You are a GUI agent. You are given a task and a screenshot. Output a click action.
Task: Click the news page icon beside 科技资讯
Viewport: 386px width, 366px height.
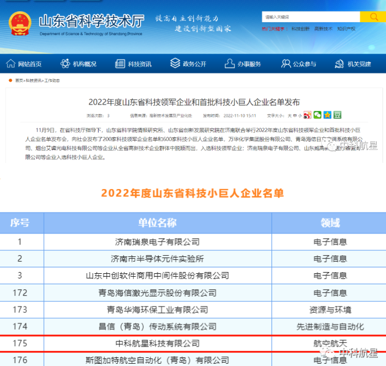(x=120, y=64)
